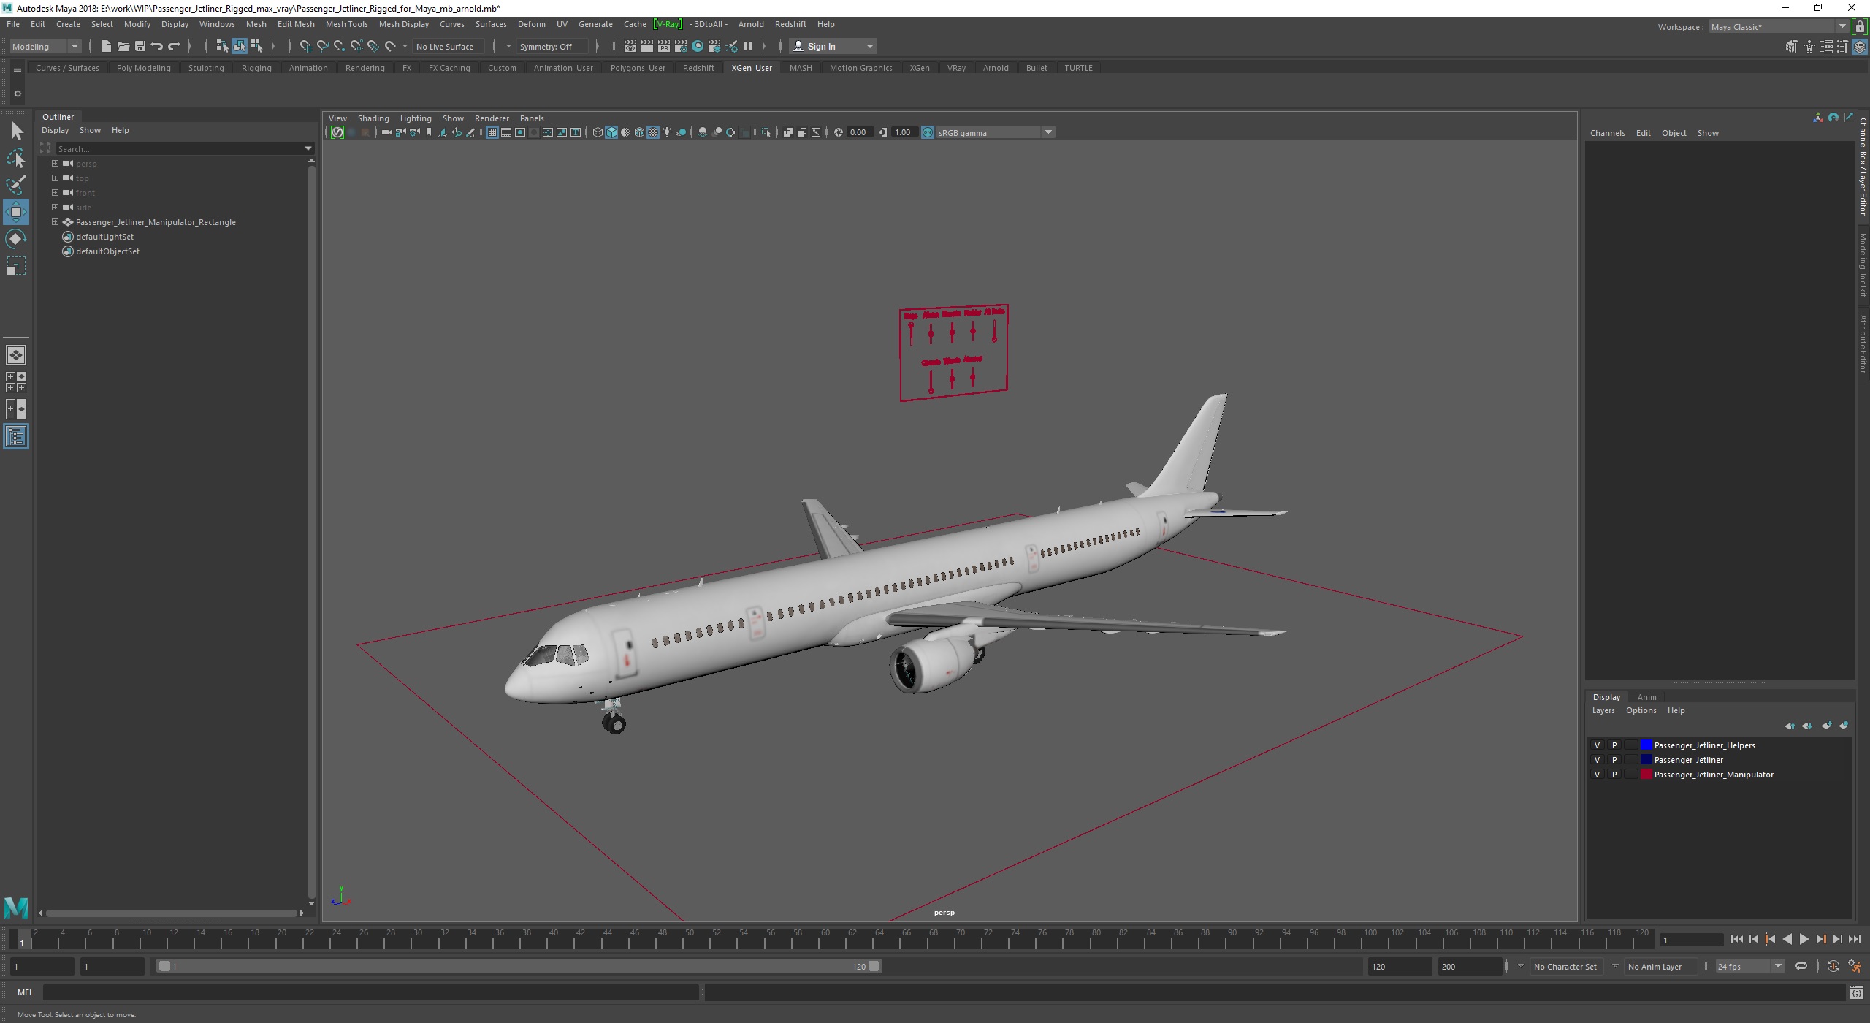Open the 24 fps frame rate dropdown
This screenshot has height=1023, width=1870.
[1749, 966]
